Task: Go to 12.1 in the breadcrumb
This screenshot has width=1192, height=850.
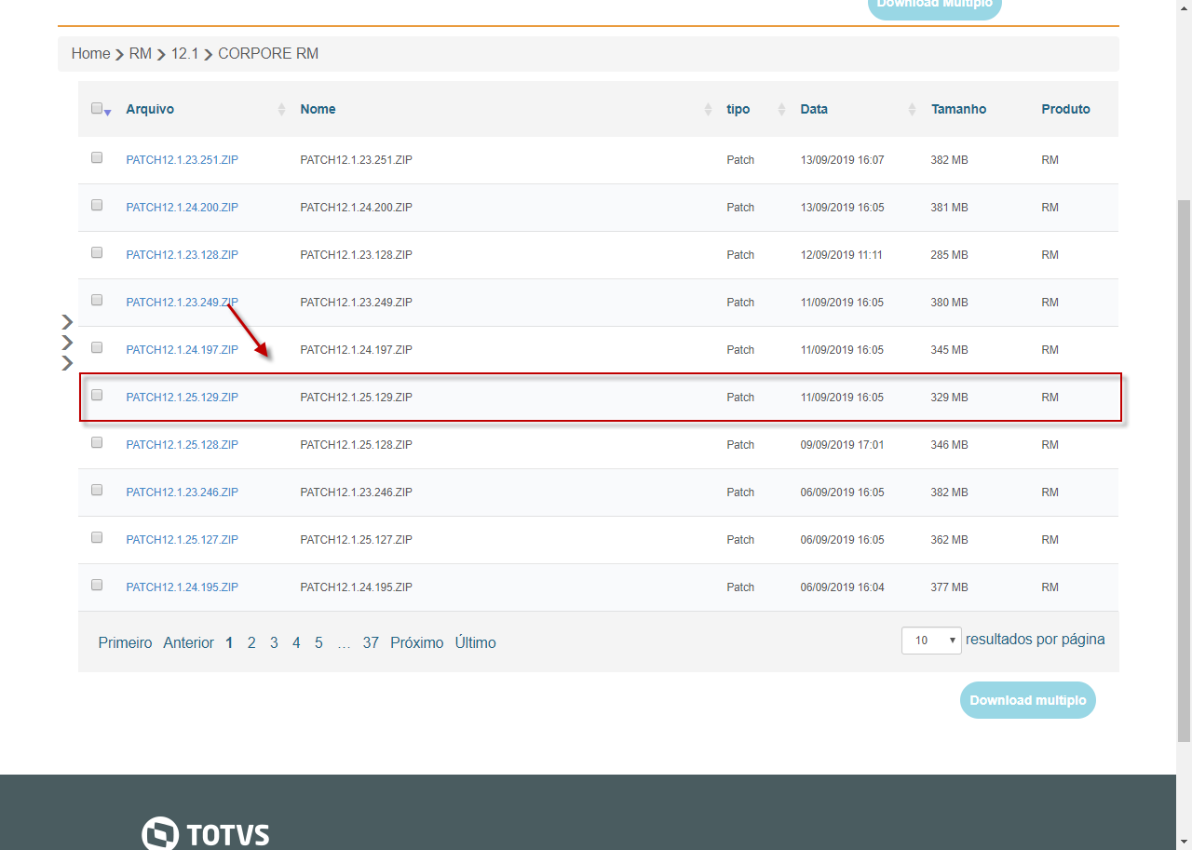Action: click(x=184, y=54)
